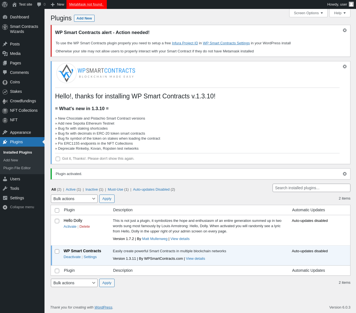Click the Comments sidebar icon

[5, 72]
